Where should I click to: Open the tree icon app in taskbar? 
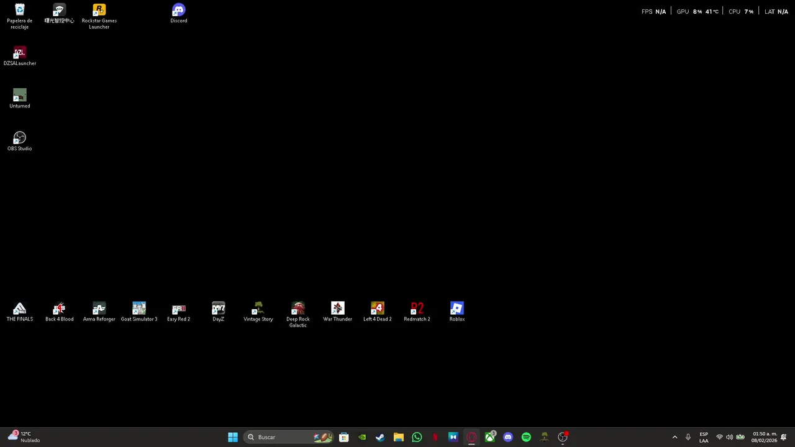545,437
